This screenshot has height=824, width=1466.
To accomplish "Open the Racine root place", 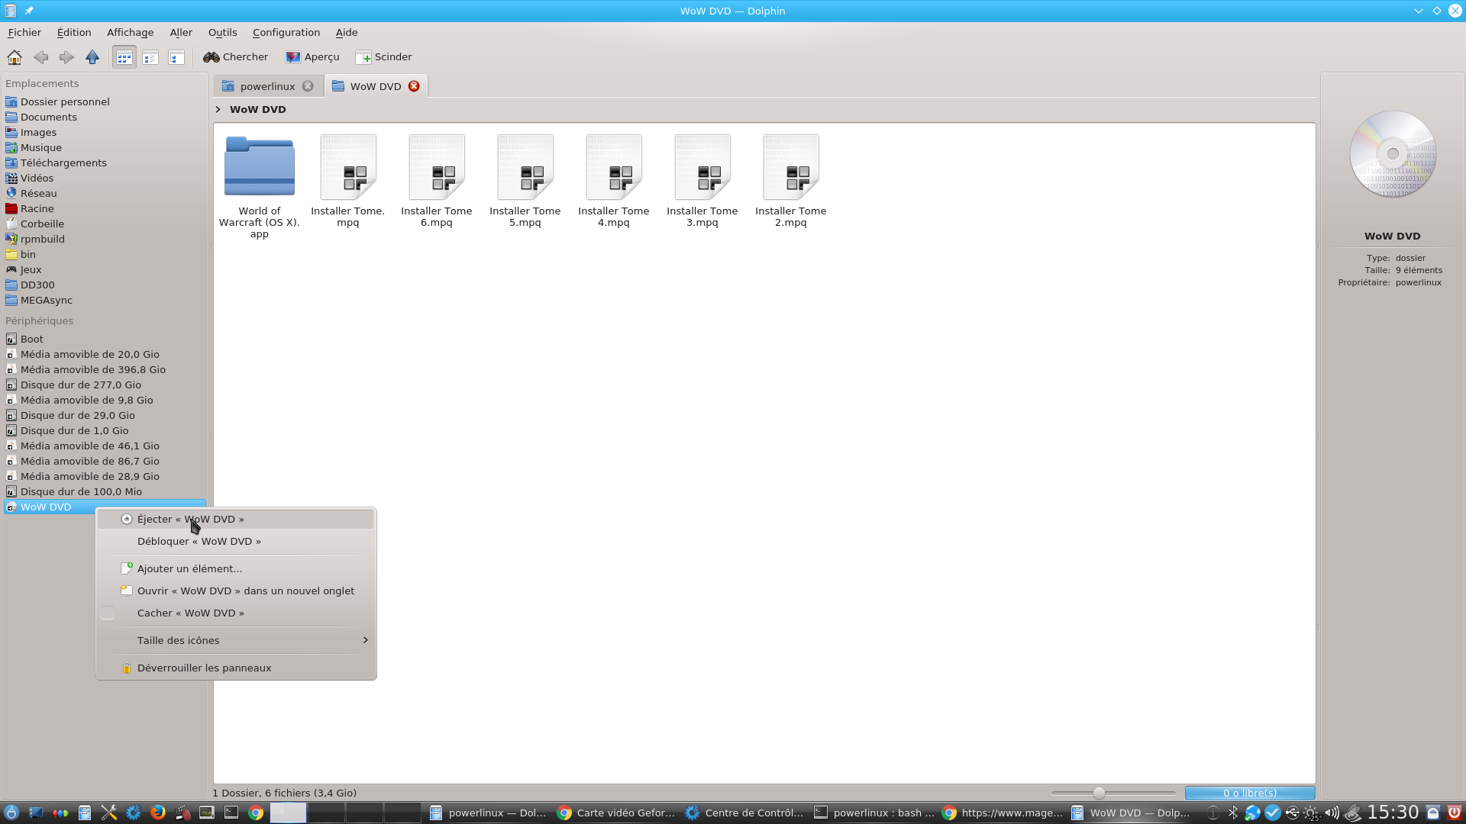I will 105,208.
